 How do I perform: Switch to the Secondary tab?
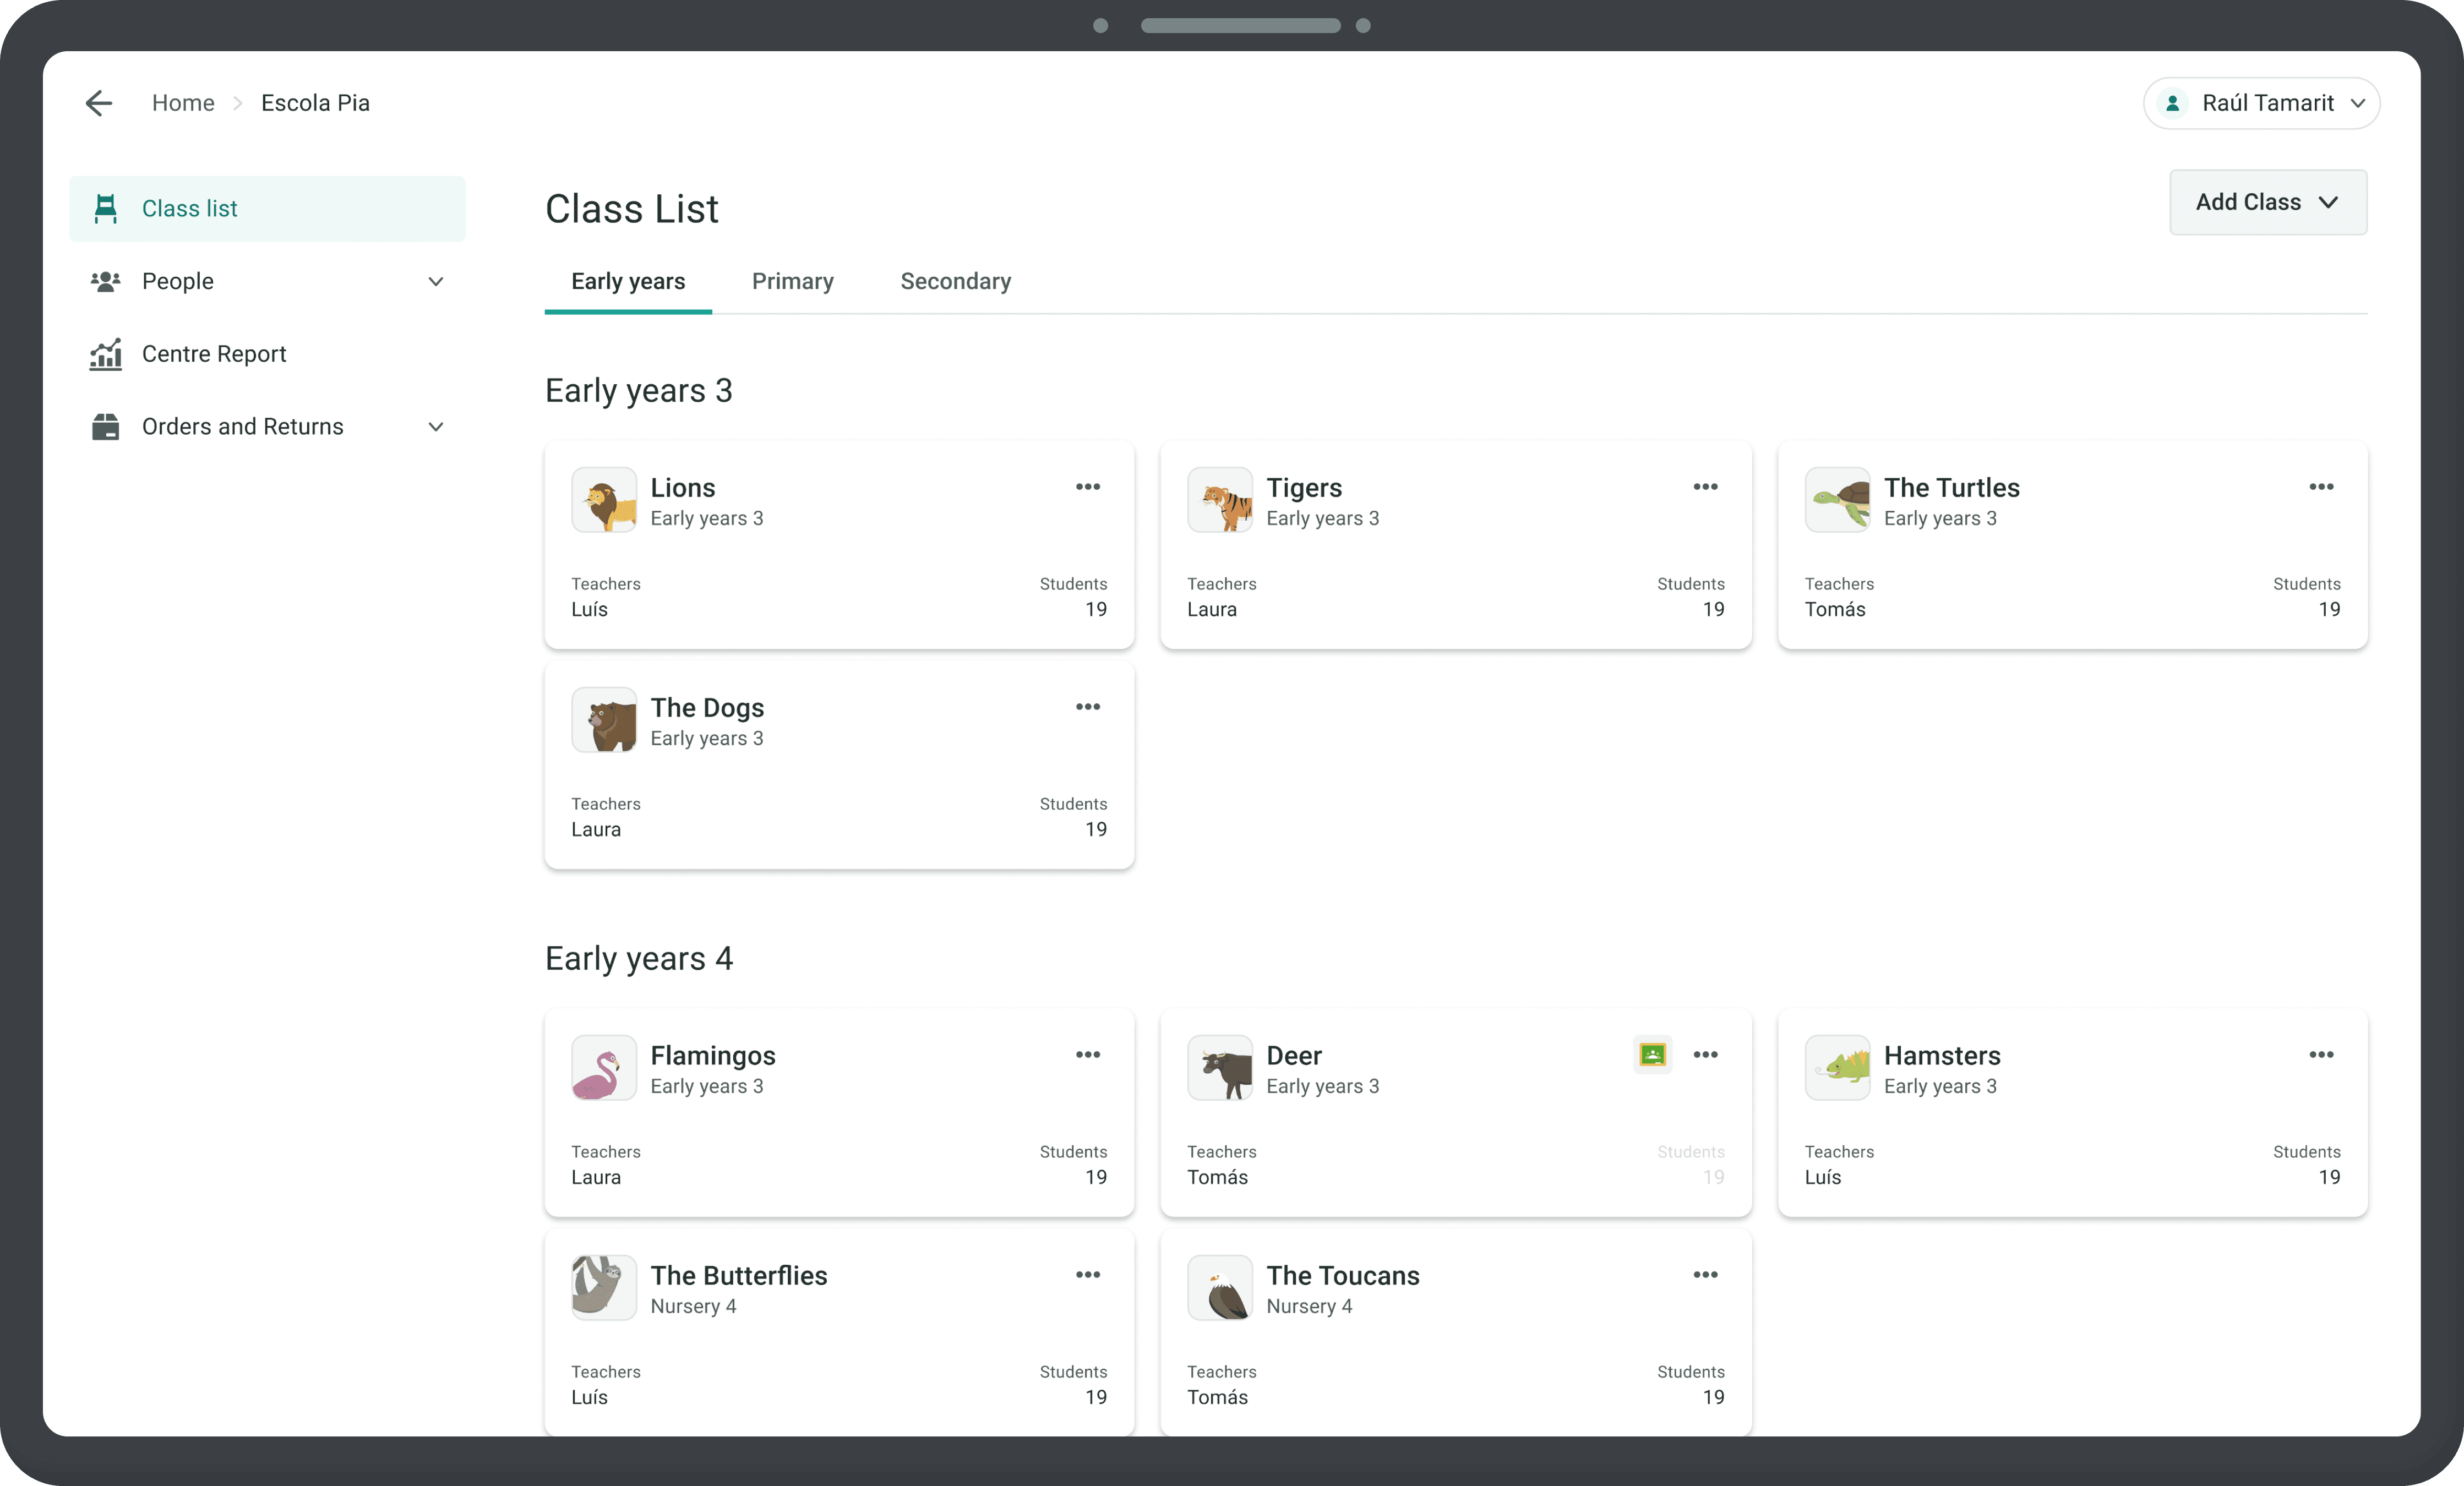[955, 281]
